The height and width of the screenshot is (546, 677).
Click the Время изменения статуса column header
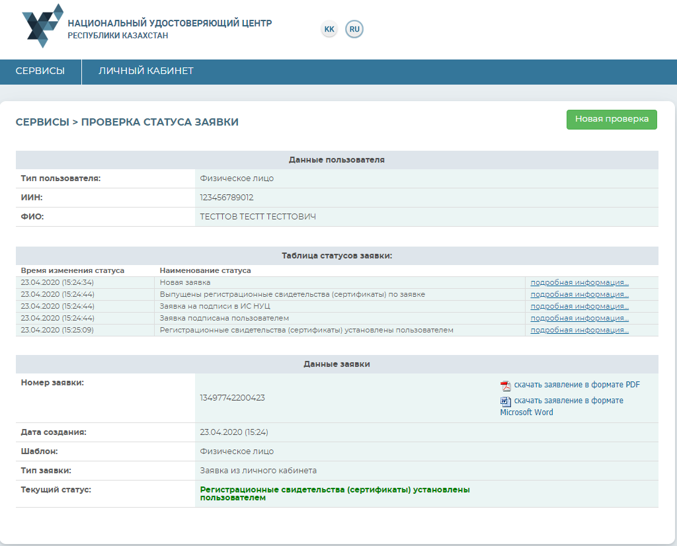point(73,271)
